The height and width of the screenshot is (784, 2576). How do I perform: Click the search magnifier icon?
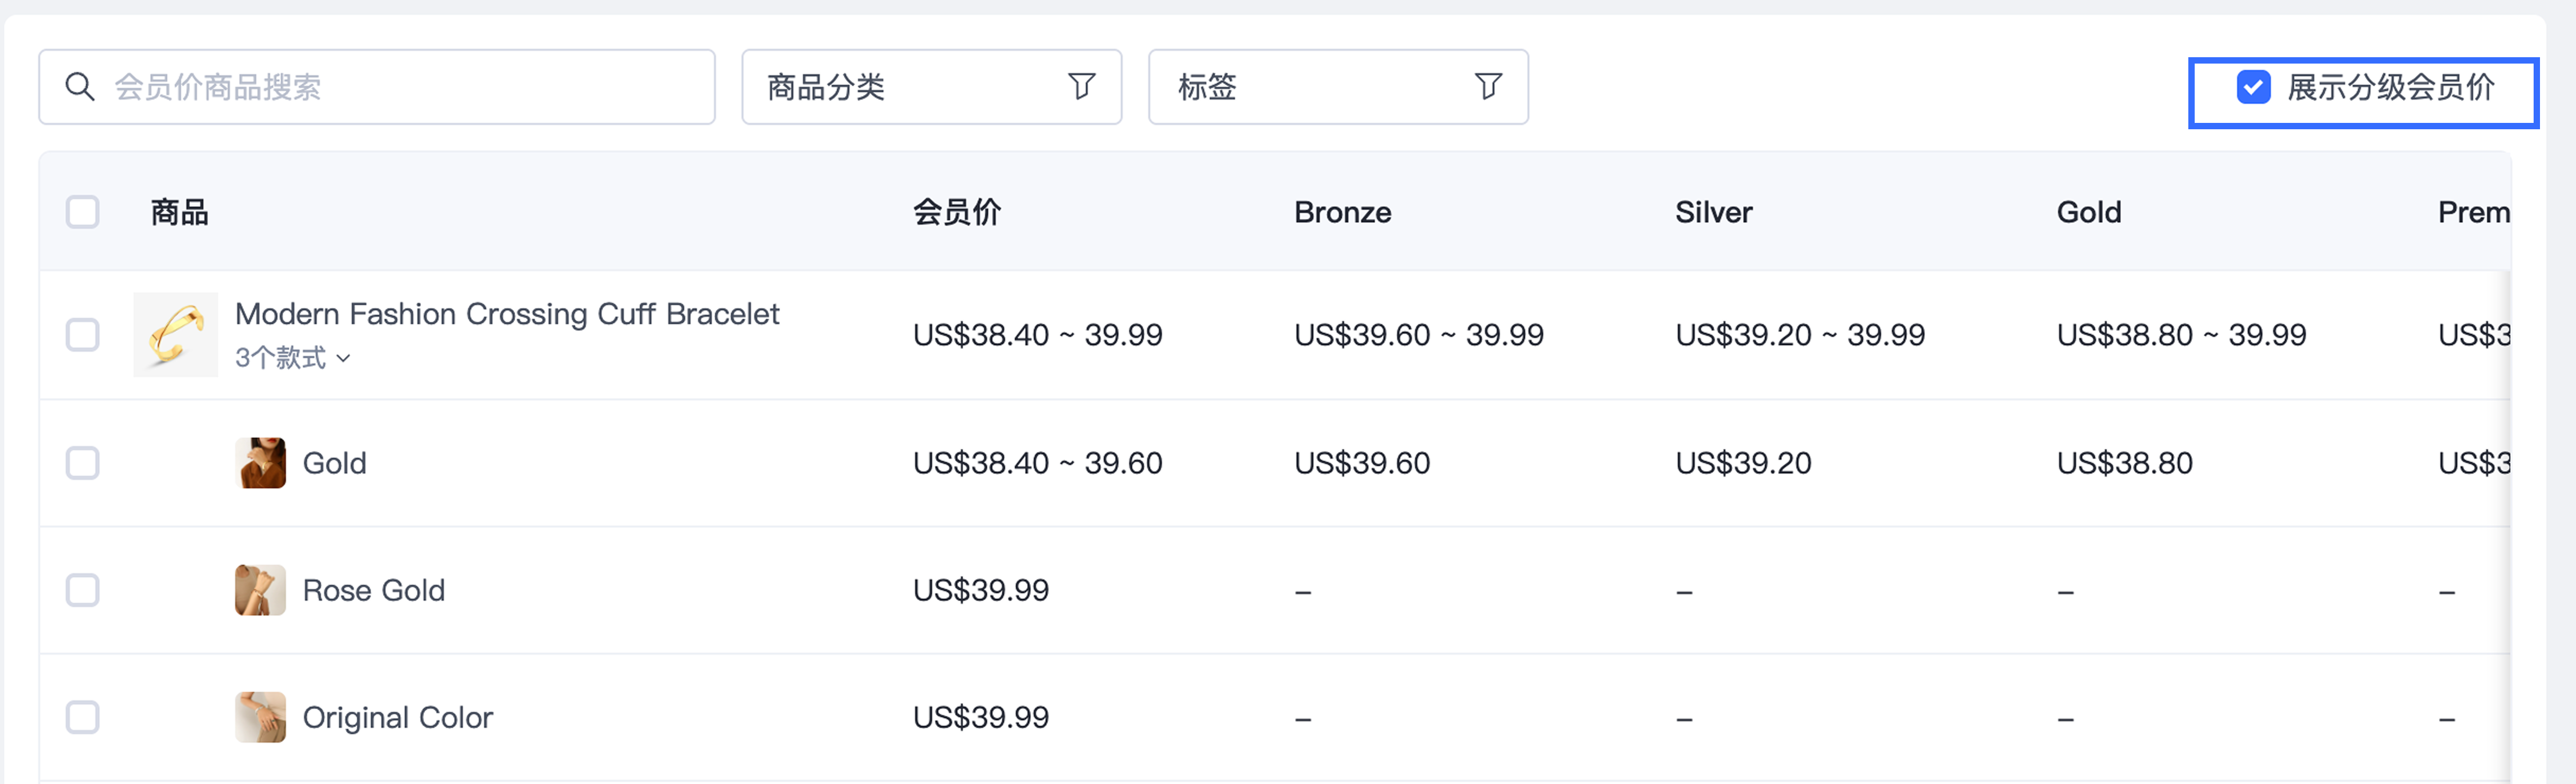79,87
